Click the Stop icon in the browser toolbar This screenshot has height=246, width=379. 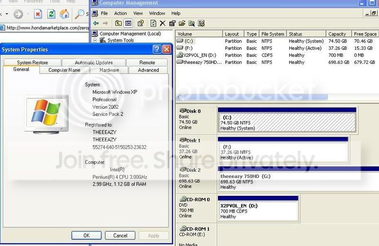click(38, 14)
